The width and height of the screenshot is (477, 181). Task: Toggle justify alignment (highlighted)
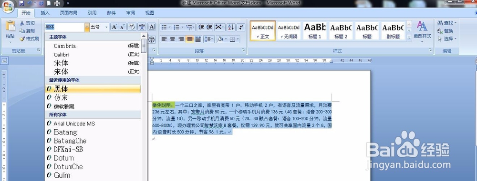point(189,39)
